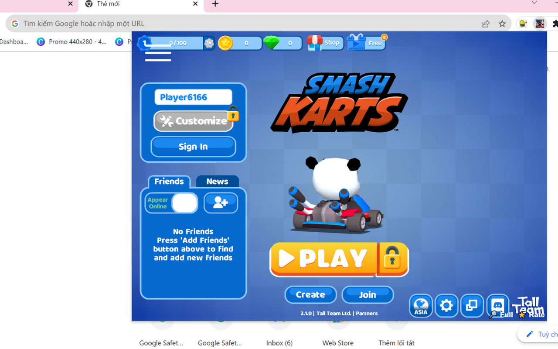The height and width of the screenshot is (349, 558).
Task: Click the padlock next to Play
Action: (x=392, y=259)
